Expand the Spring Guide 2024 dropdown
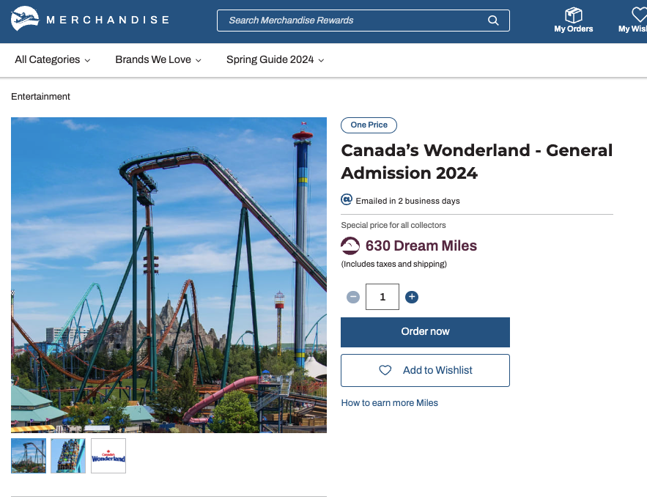The image size is (647, 502). tap(275, 59)
